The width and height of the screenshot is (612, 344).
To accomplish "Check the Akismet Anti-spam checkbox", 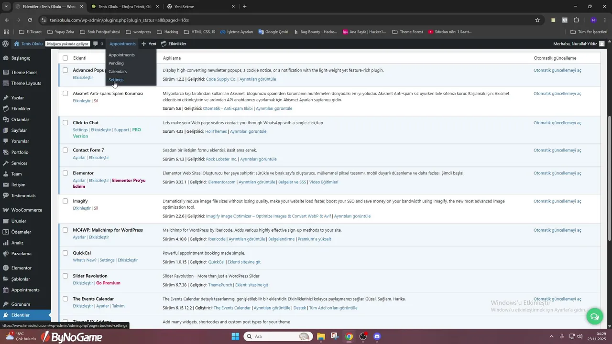I will (66, 94).
